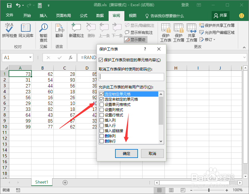The image size is (249, 194).
Task: Uncheck 选定未锁定的单元格 option
Action: pyautogui.click(x=102, y=99)
